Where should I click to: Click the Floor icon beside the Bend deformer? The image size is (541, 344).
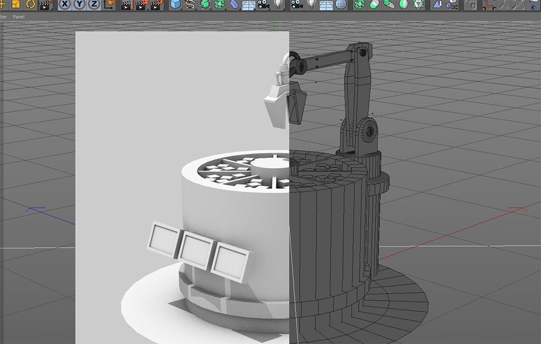point(248,4)
